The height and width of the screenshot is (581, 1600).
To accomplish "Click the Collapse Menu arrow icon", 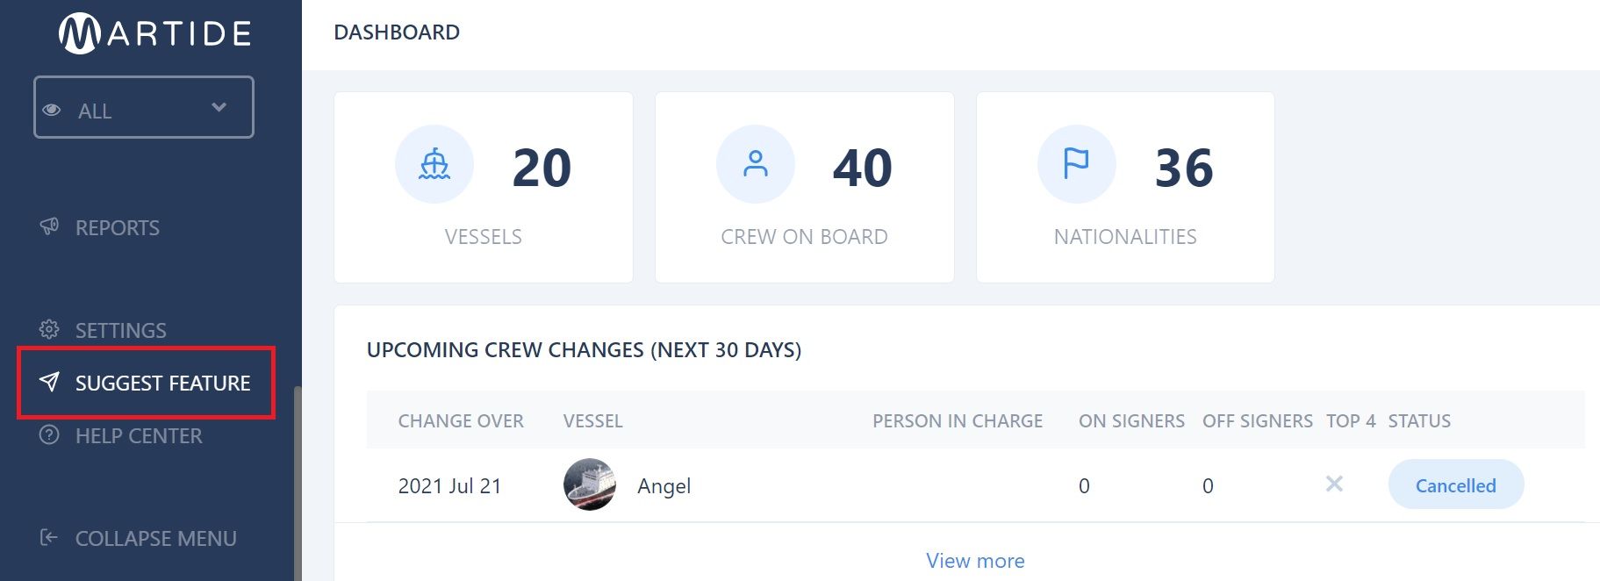I will [x=49, y=537].
